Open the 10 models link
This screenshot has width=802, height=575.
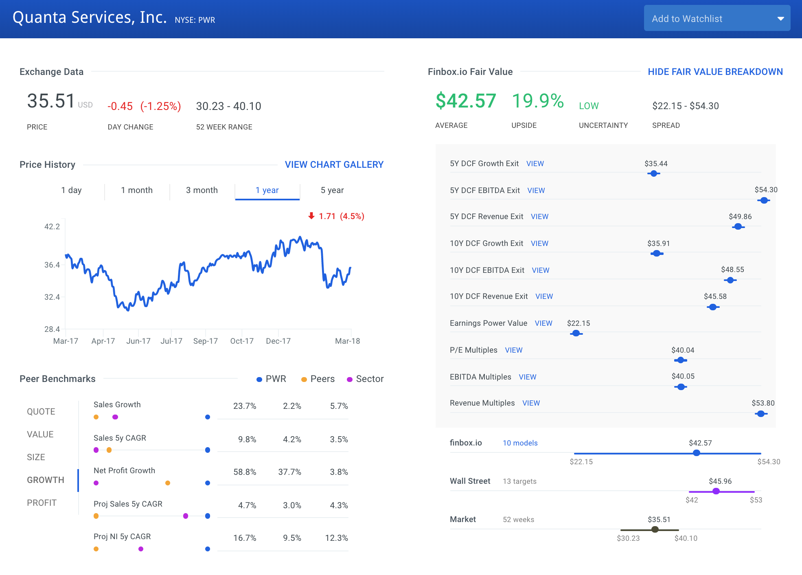point(520,443)
